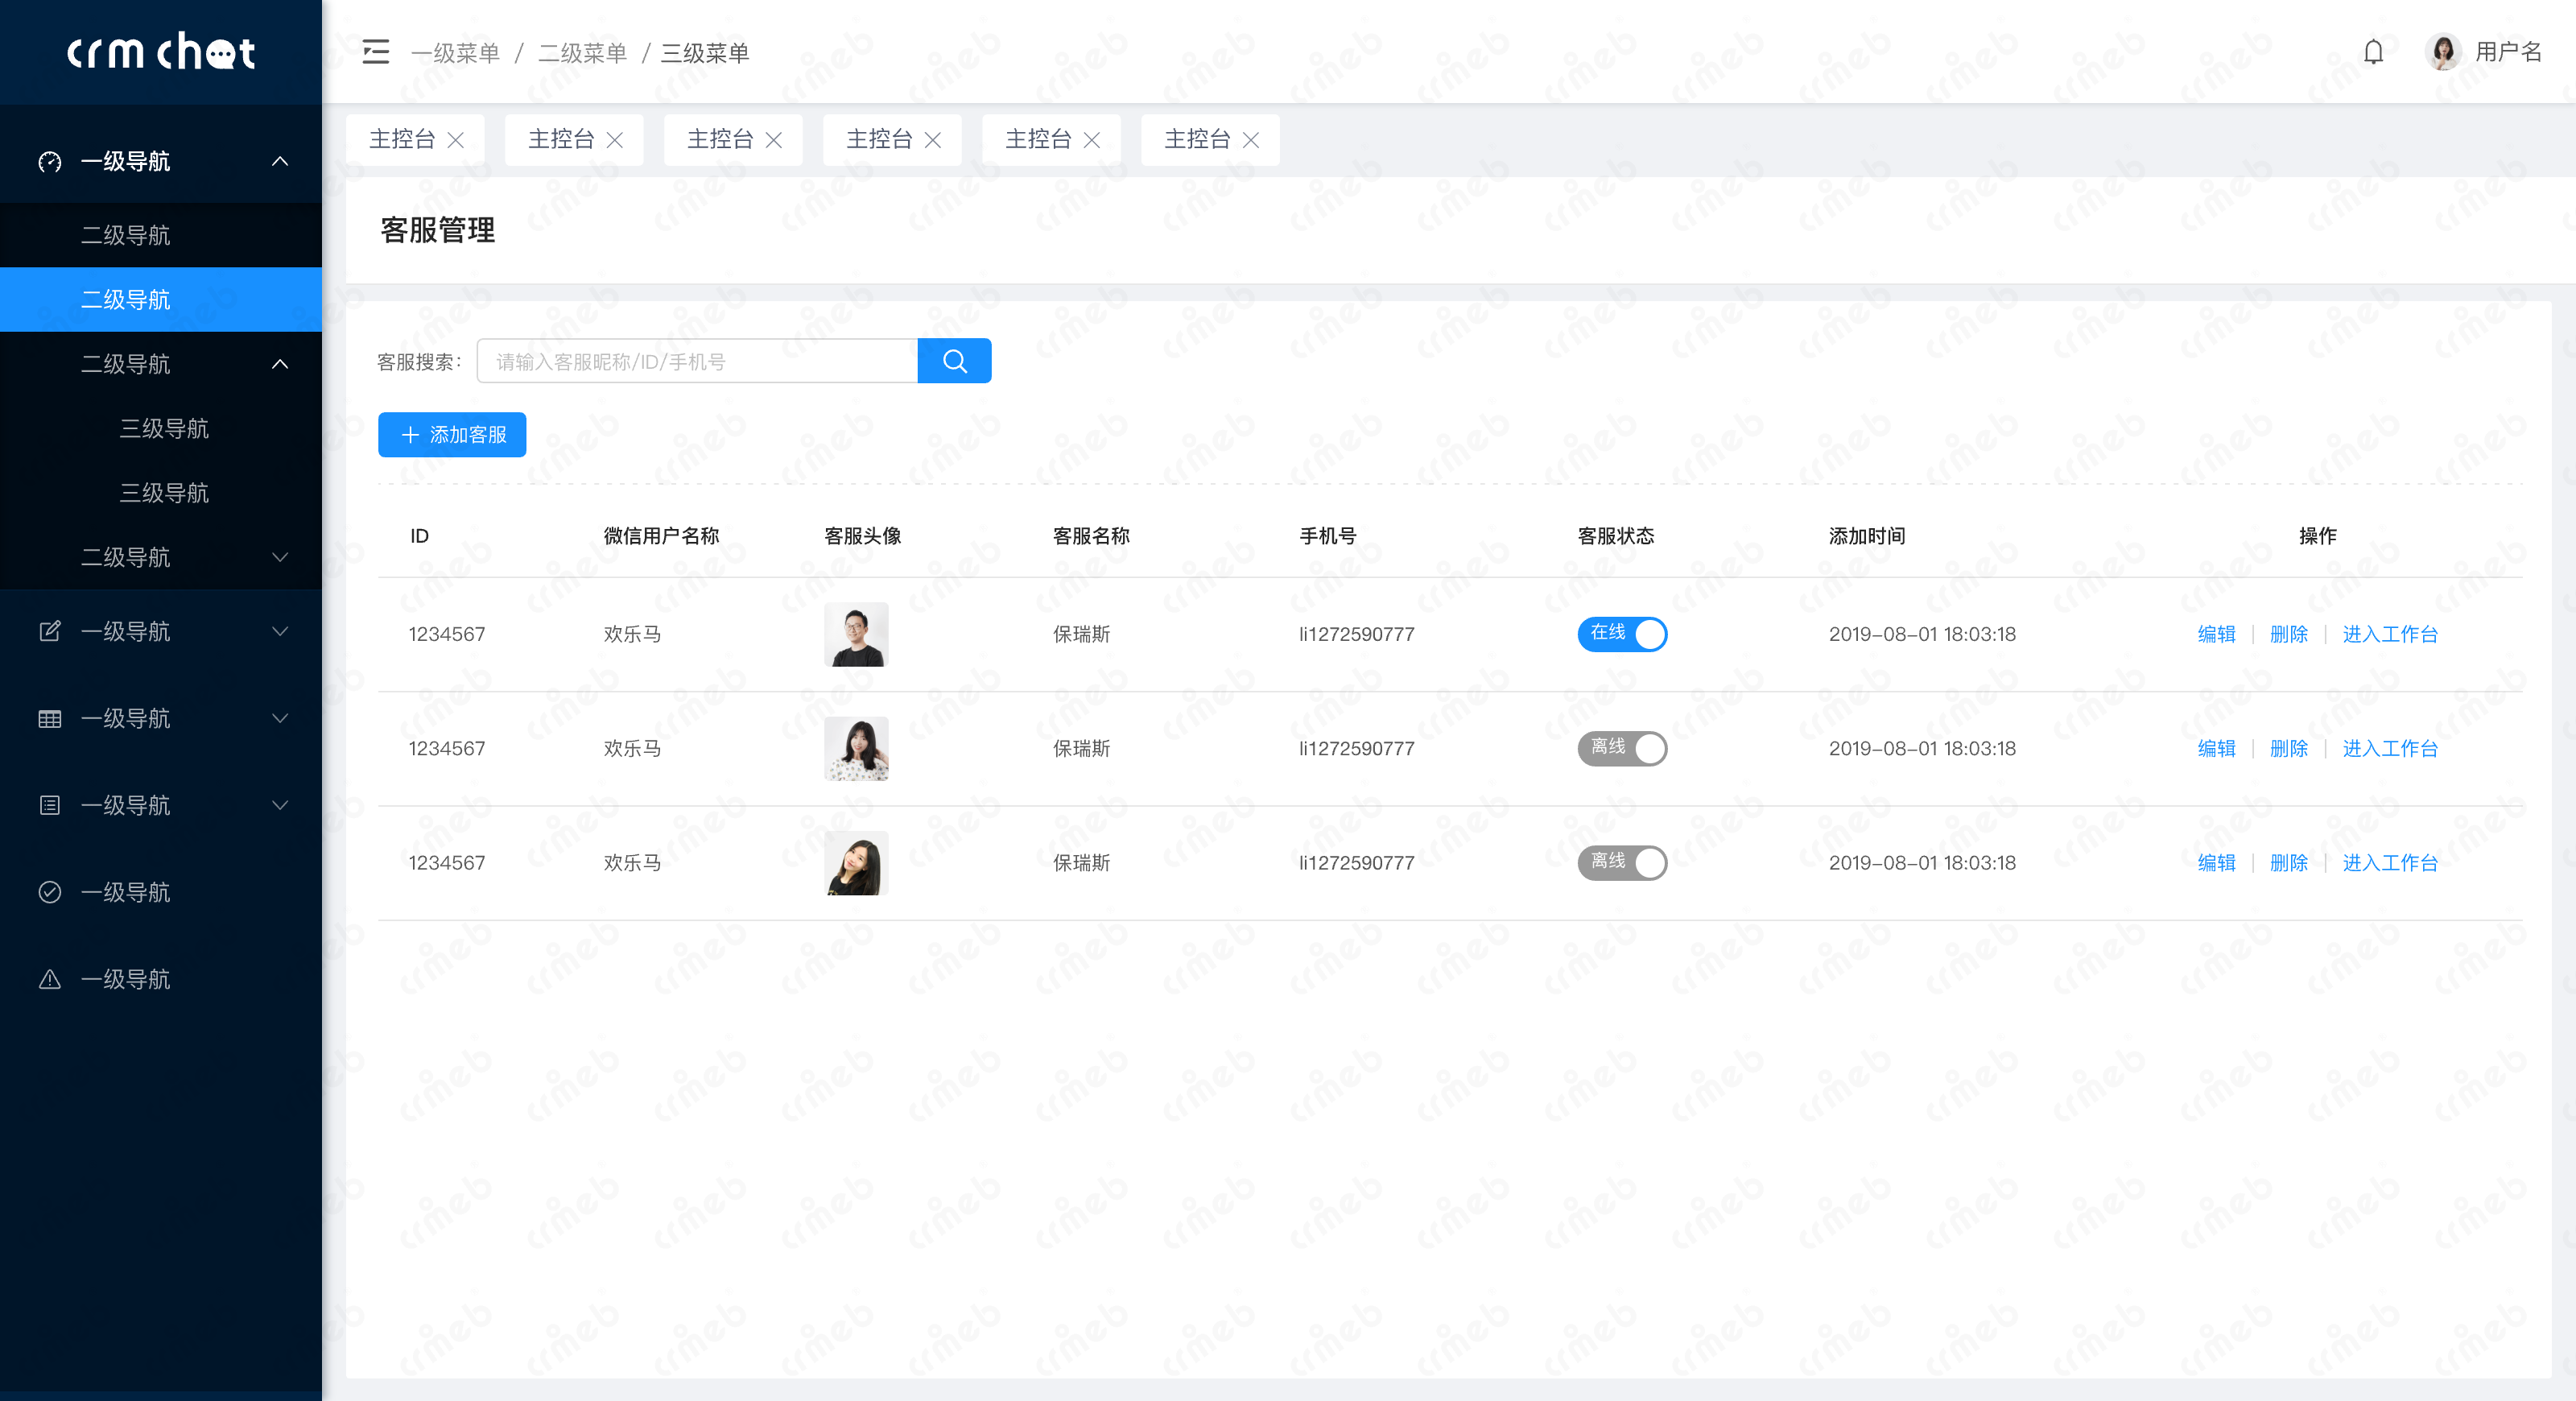
Task: Click the table grid sidebar navigation icon
Action: [x=49, y=718]
